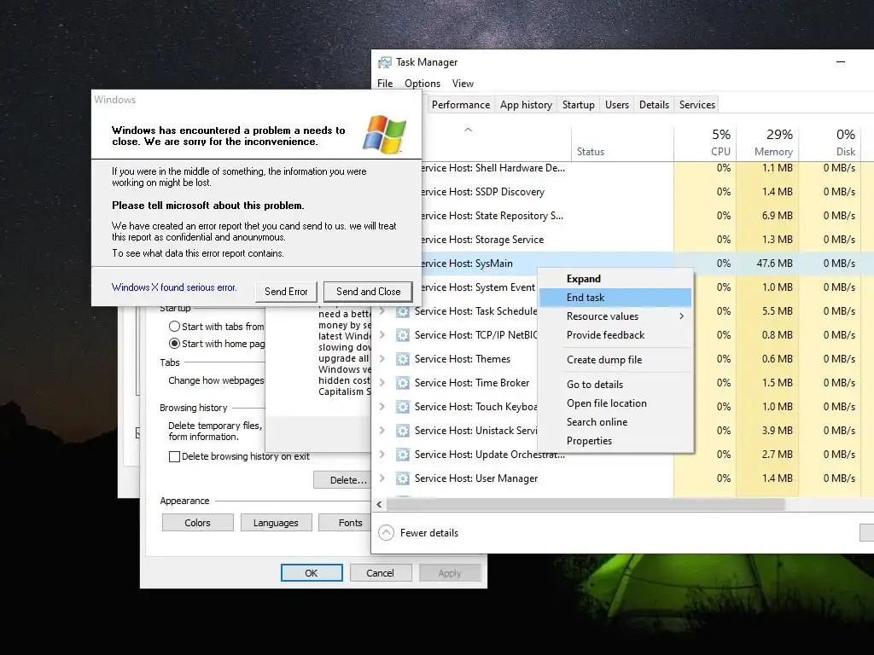The width and height of the screenshot is (874, 655).
Task: Switch to the Services tab
Action: coord(696,105)
